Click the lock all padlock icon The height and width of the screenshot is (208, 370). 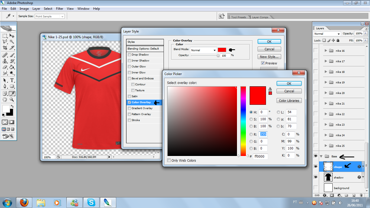pos(338,40)
